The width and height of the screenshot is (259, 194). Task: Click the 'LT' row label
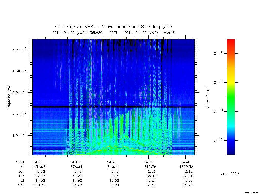point(23,180)
